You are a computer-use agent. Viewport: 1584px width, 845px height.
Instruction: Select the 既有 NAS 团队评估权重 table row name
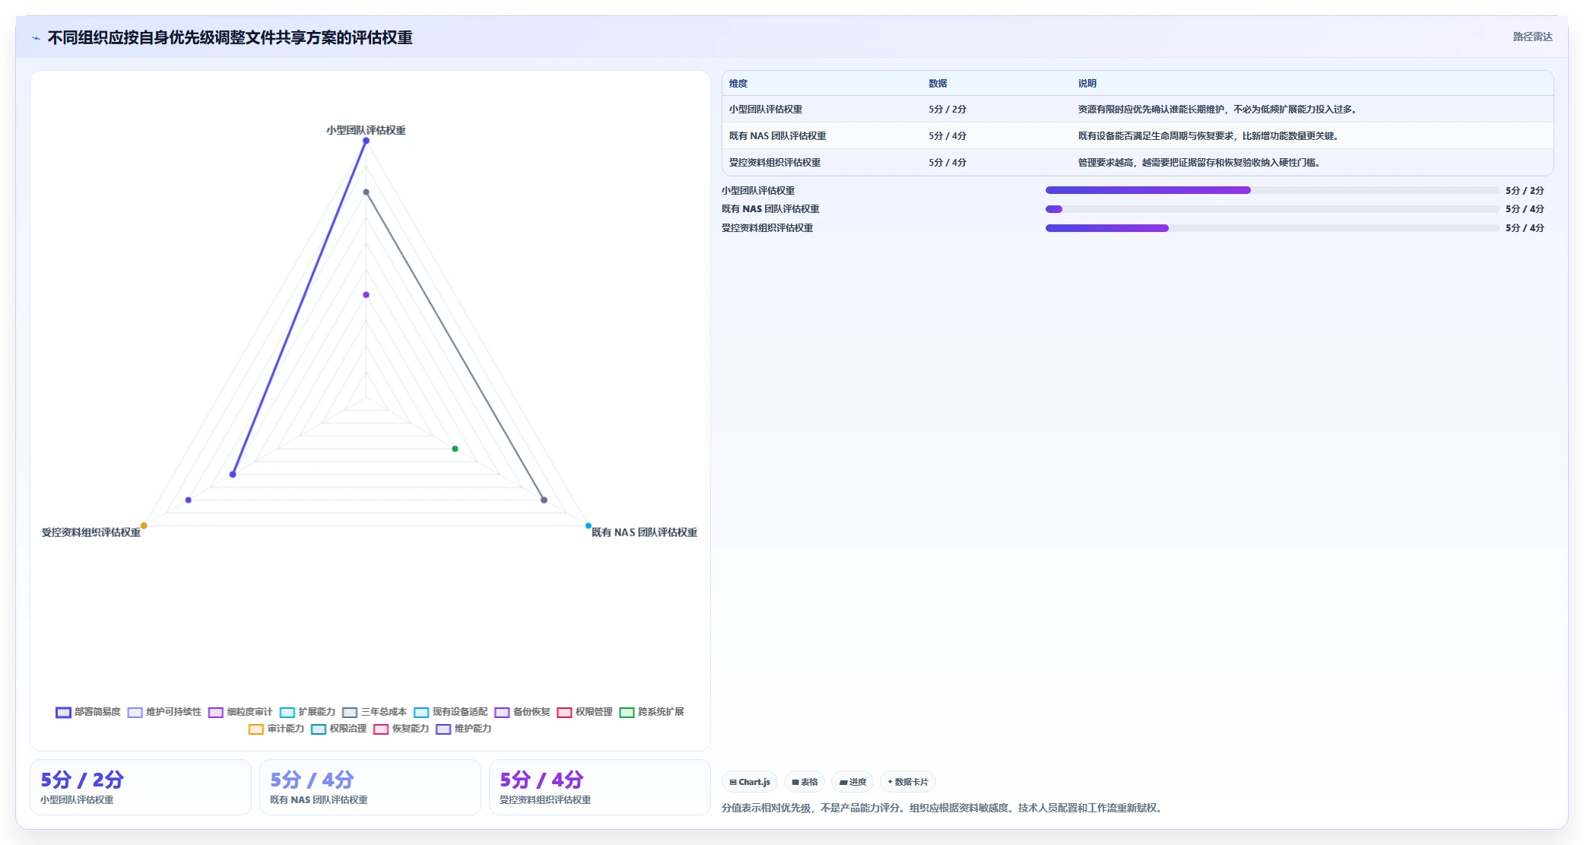coord(777,136)
